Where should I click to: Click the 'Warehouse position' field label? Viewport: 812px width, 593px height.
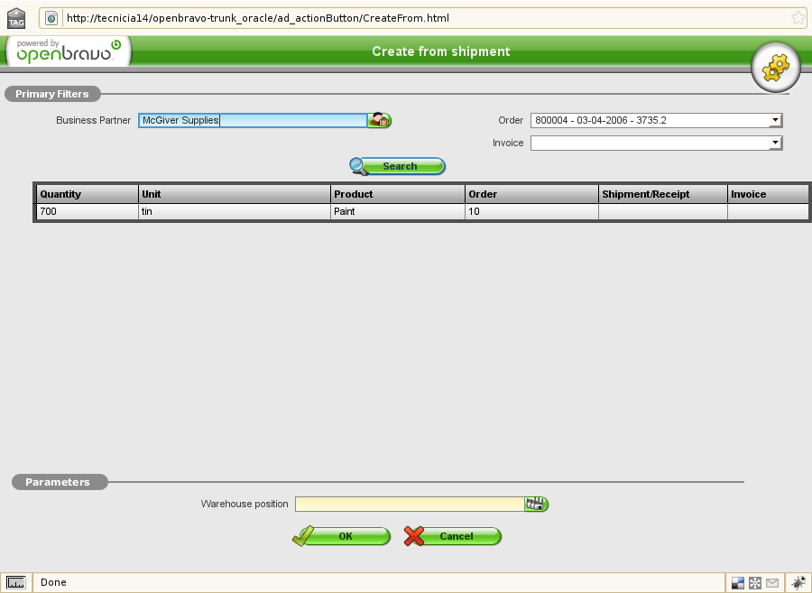[245, 504]
